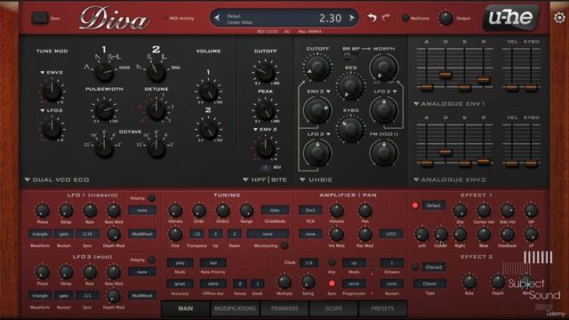Screen dimensions: 569x320
Task: Click the Volume 1 knob
Action: pos(209,92)
